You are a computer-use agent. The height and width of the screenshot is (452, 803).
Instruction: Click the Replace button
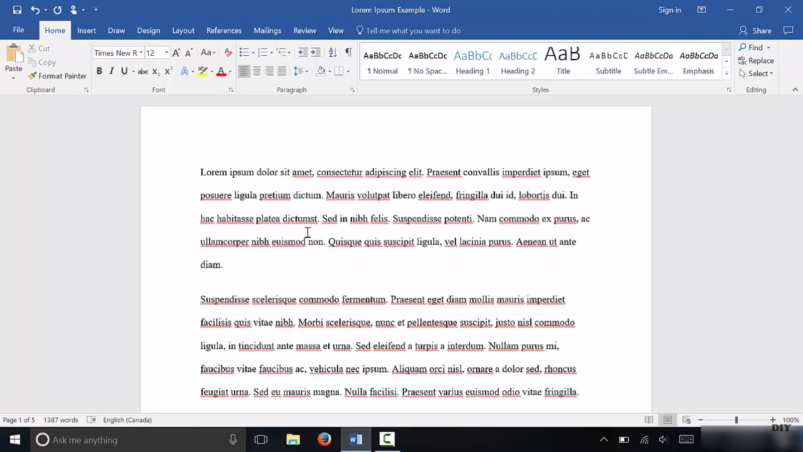point(756,61)
